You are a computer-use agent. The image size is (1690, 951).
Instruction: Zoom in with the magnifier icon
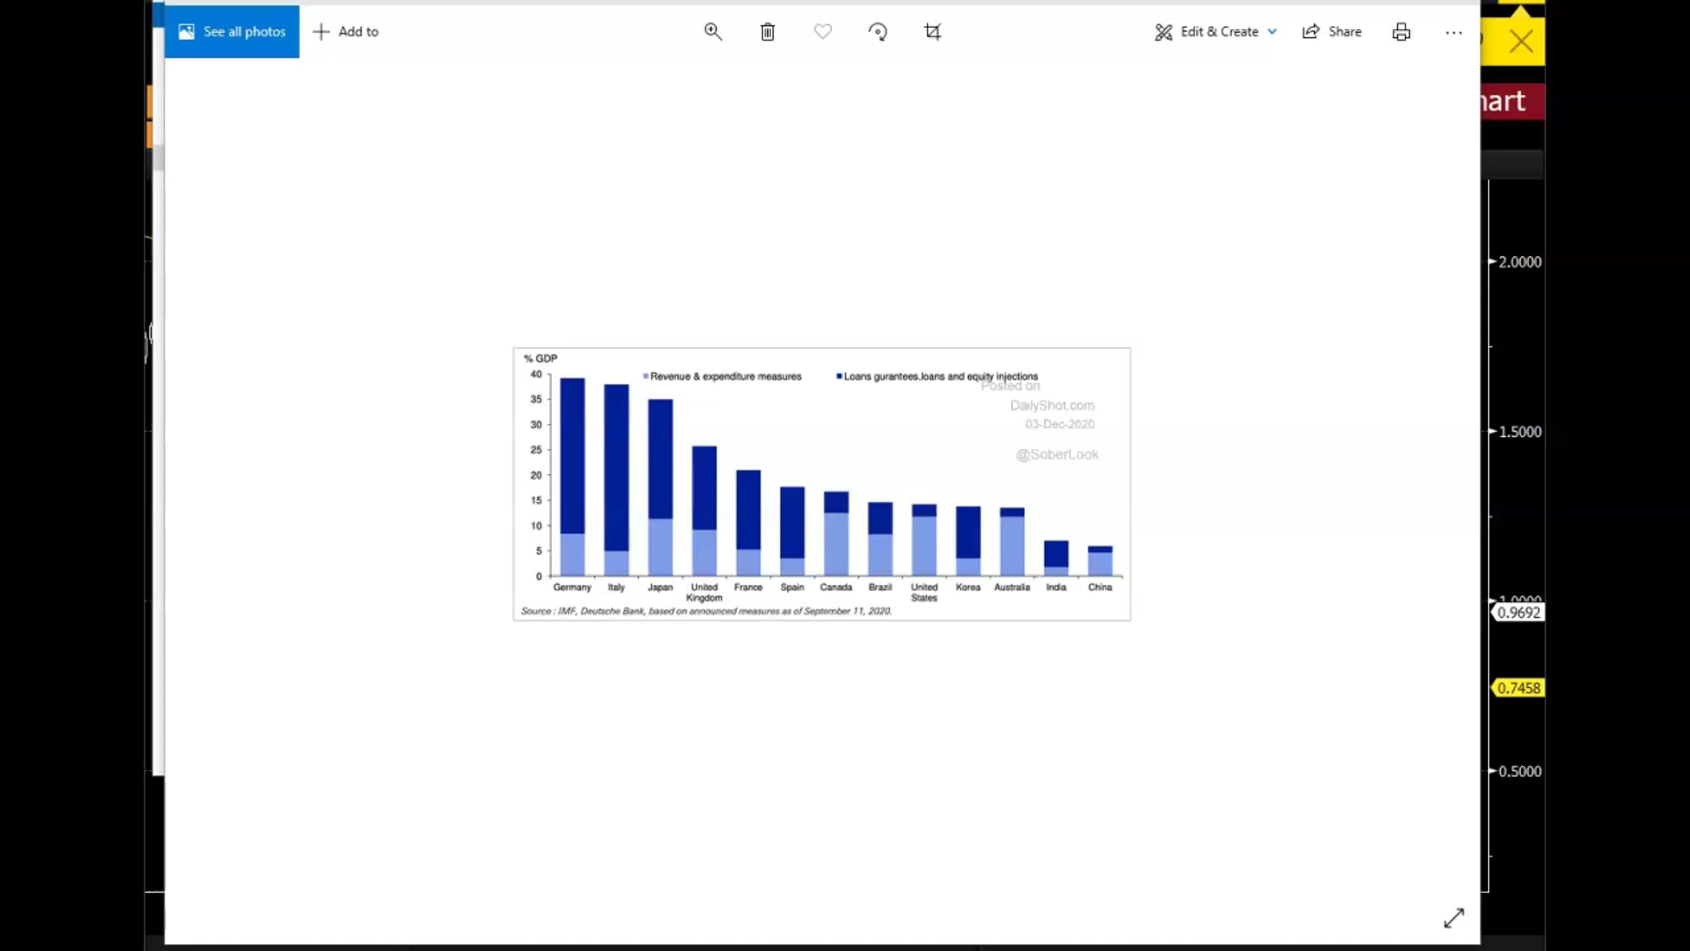(713, 32)
